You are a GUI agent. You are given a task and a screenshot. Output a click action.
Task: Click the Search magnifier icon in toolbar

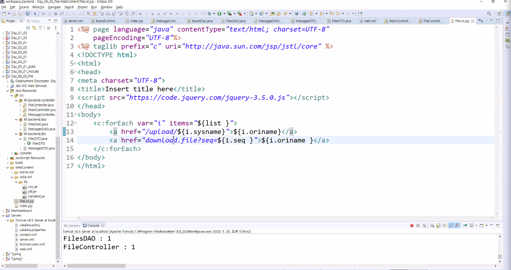coord(489,14)
